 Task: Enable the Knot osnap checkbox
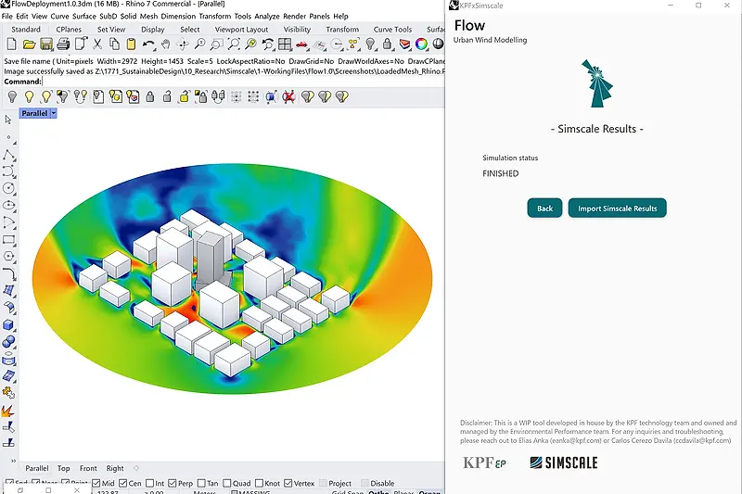259,483
